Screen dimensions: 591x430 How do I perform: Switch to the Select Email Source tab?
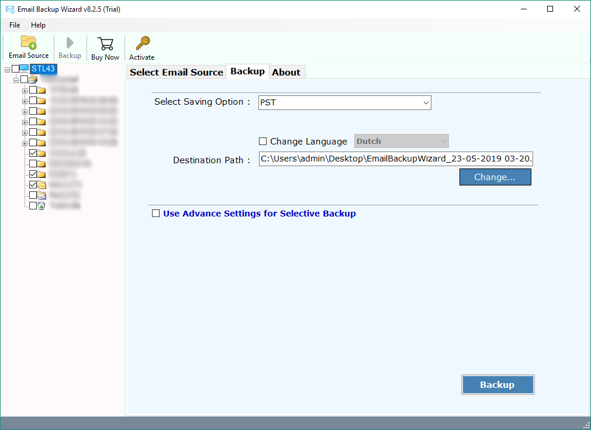tap(175, 71)
